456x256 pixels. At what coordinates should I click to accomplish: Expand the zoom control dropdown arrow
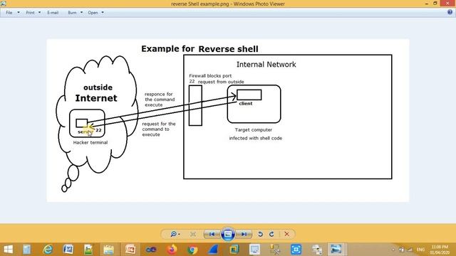click(x=179, y=234)
